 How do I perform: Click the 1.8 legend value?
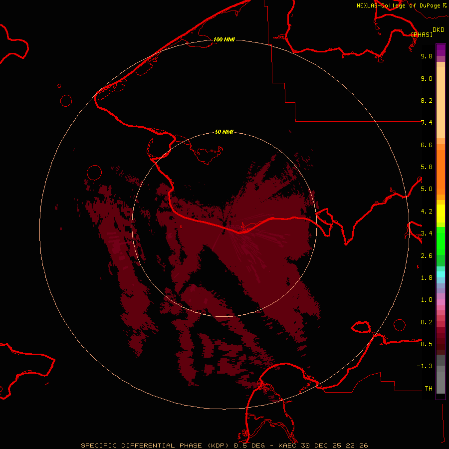pos(427,278)
